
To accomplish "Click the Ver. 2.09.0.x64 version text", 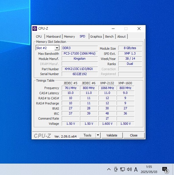I will 65,136.
